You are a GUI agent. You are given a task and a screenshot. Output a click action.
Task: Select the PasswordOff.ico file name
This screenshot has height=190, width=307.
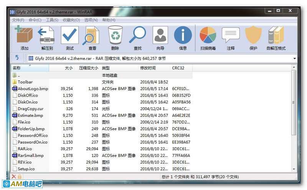point(33,135)
